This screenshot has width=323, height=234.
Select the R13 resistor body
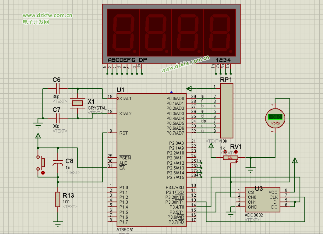click(58, 199)
